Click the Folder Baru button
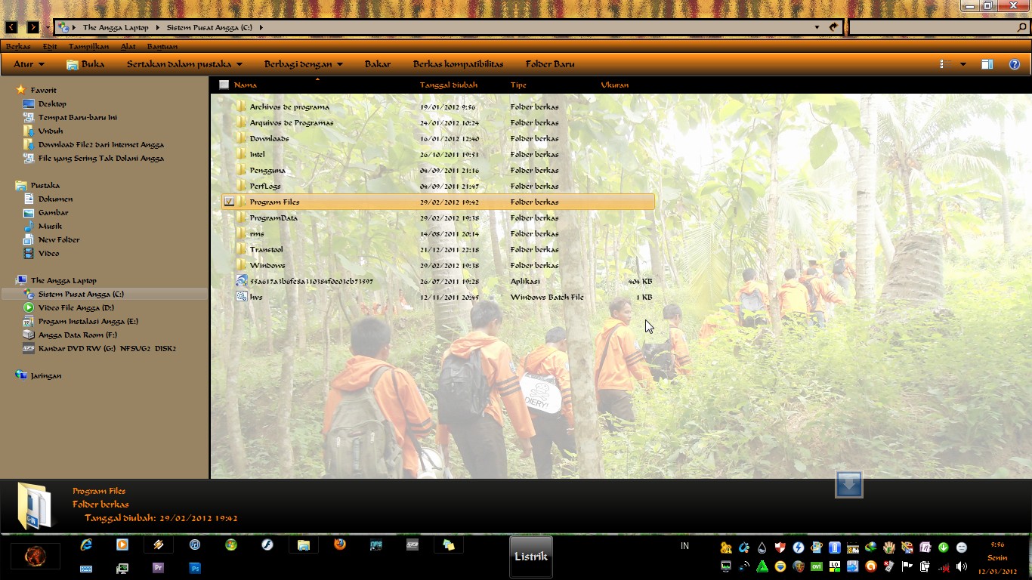Screen dimensions: 1032x580 [550, 64]
